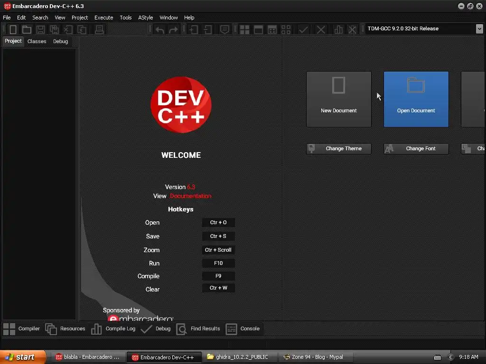The image size is (486, 364).
Task: Follow the red Documentation link
Action: click(191, 196)
